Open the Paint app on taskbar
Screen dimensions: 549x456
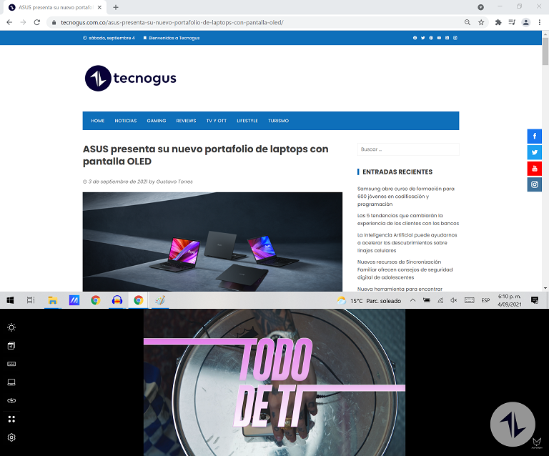pos(160,300)
